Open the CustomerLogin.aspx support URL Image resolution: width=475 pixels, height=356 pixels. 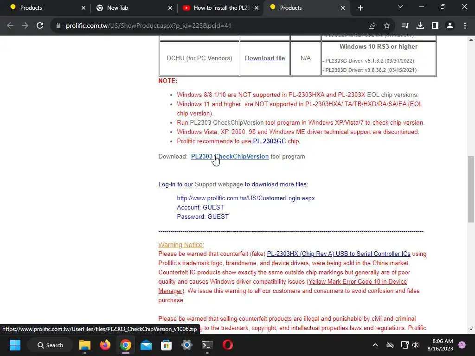pyautogui.click(x=246, y=198)
